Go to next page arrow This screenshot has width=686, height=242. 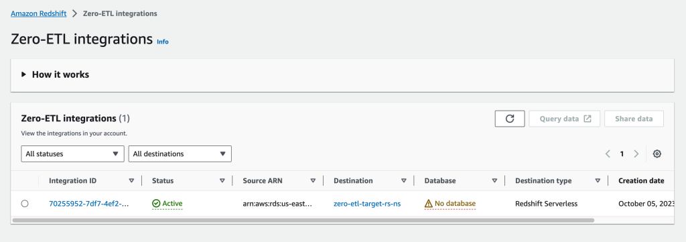click(x=636, y=154)
